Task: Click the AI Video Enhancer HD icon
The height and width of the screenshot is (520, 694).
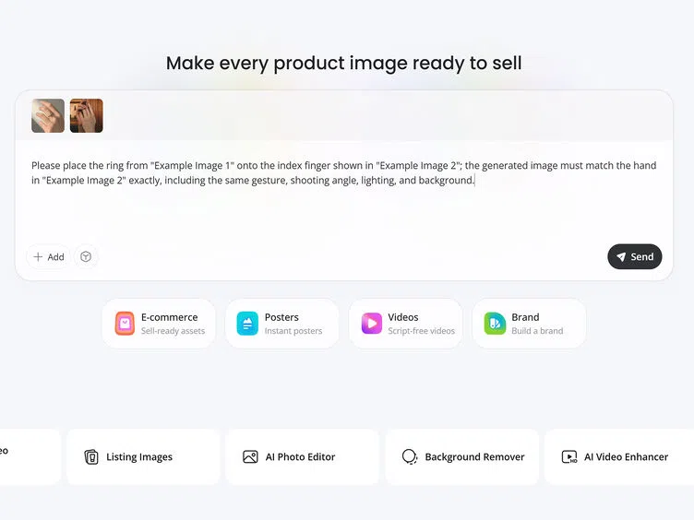Action: coord(569,456)
